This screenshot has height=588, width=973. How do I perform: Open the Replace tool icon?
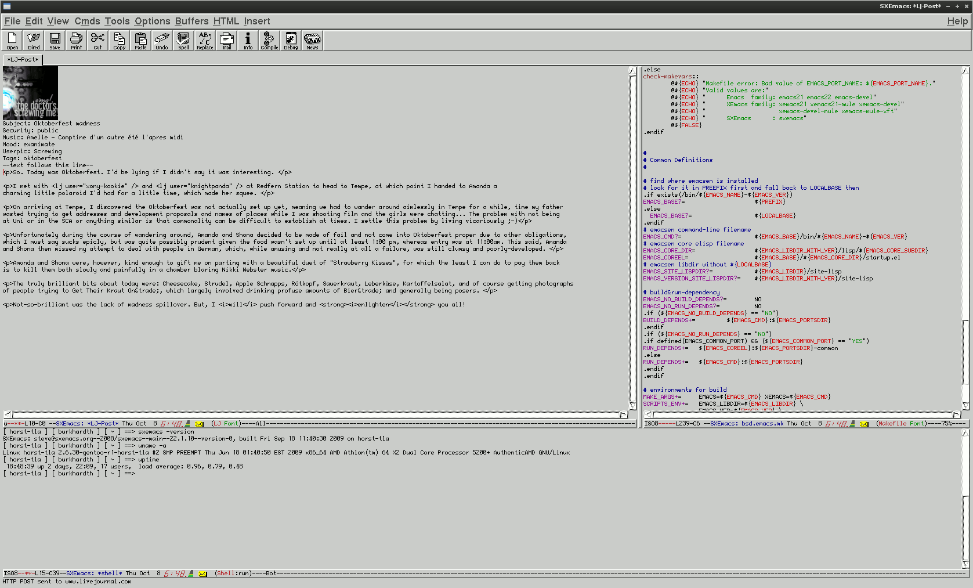tap(205, 41)
